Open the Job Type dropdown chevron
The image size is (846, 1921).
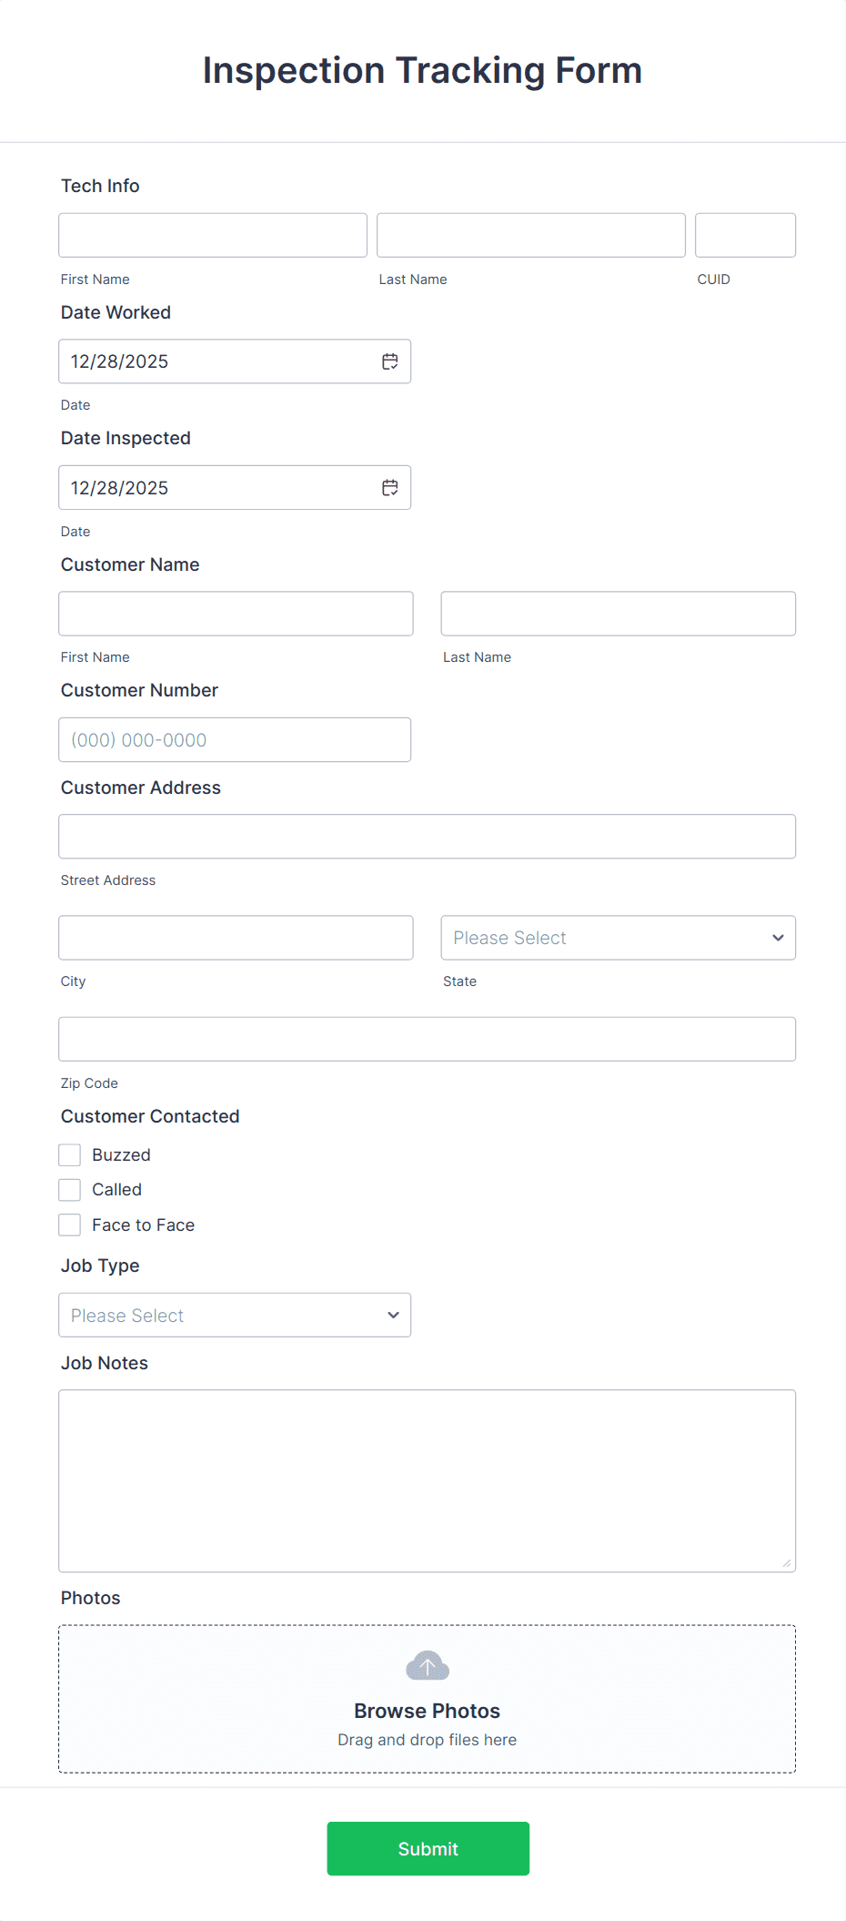point(393,1315)
